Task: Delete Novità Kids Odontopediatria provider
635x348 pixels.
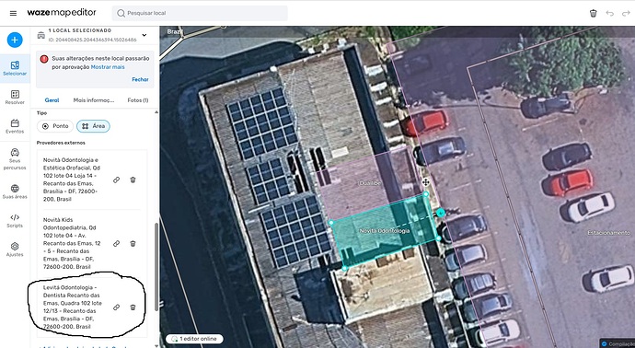Action: click(x=133, y=243)
